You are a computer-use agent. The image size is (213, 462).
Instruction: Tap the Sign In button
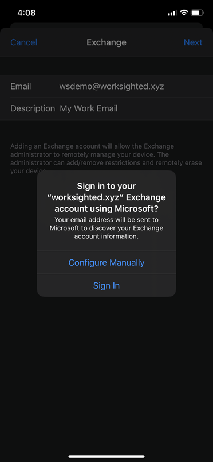107,285
